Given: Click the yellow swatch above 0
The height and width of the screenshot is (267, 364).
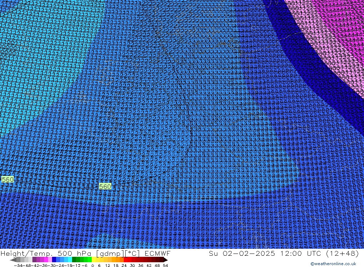Looking at the screenshot, I should 94,260.
